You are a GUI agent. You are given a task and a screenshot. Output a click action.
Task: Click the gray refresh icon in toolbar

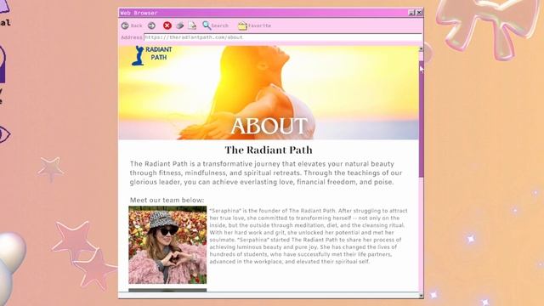[179, 25]
